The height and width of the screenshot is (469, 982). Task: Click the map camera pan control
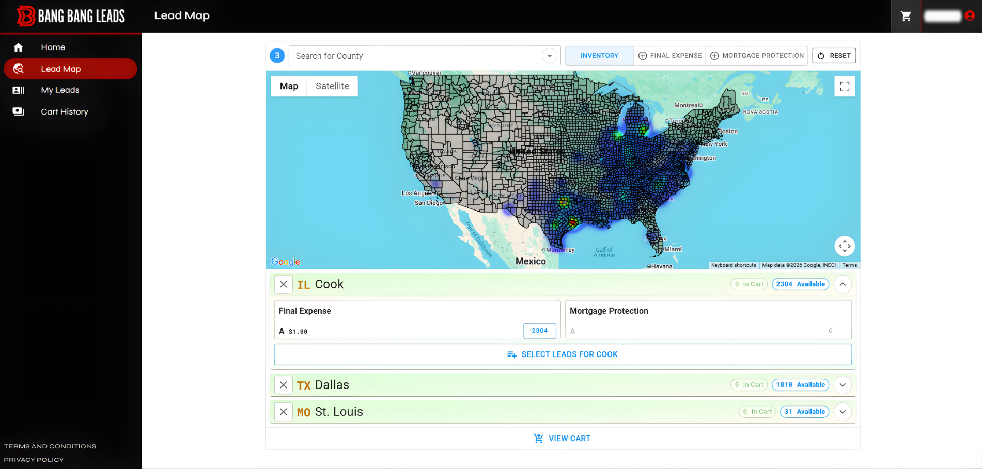coord(844,246)
